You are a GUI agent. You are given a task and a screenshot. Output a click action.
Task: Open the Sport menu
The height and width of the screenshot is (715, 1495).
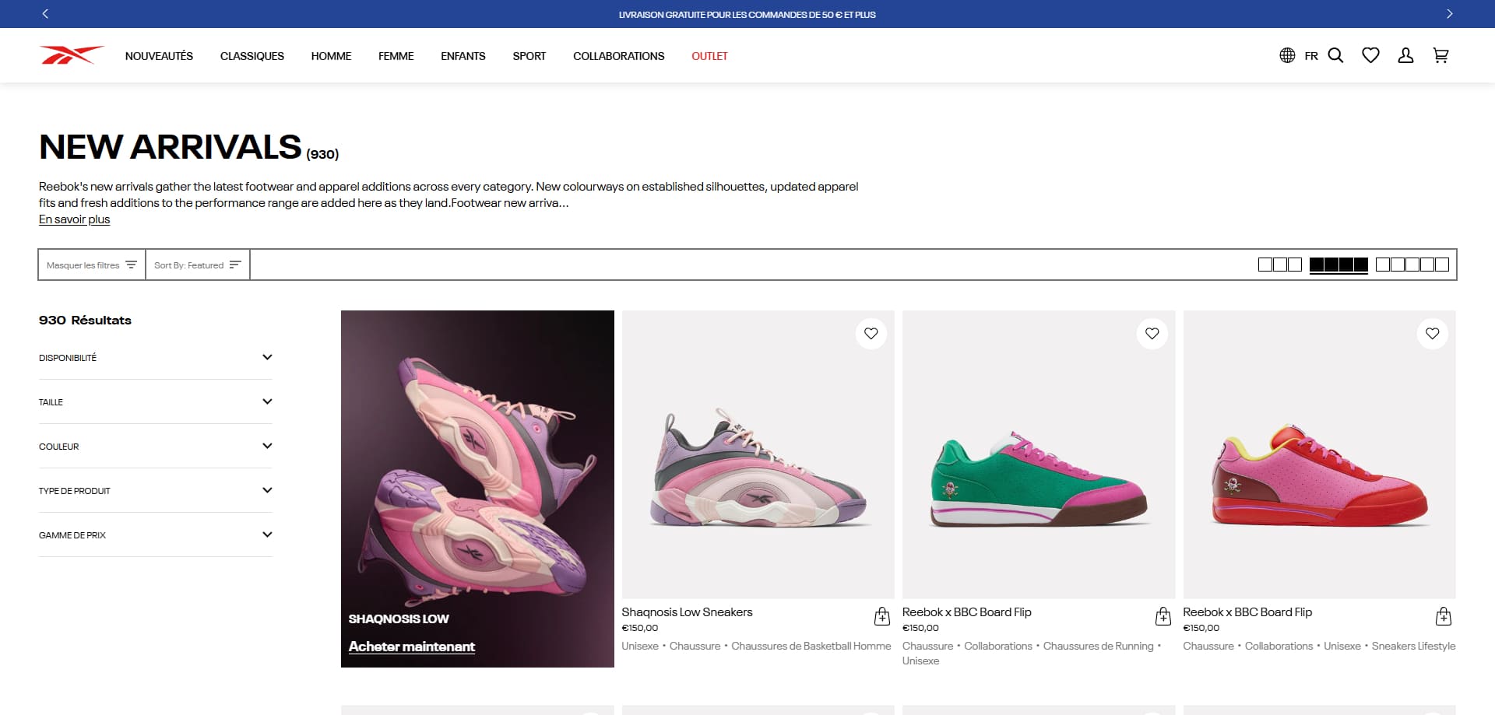coord(529,56)
